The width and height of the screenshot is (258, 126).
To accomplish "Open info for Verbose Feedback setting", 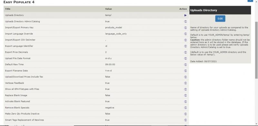I will pyautogui.click(x=185, y=83).
